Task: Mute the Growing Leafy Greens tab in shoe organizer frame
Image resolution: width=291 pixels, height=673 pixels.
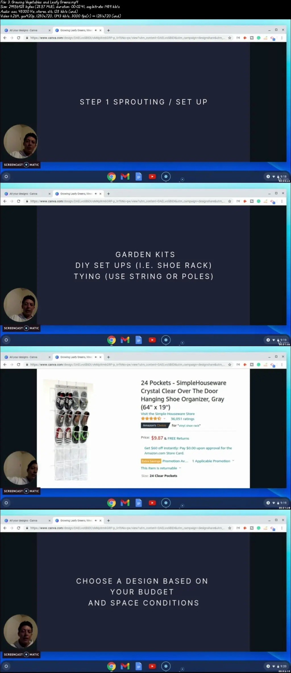Action: point(96,357)
